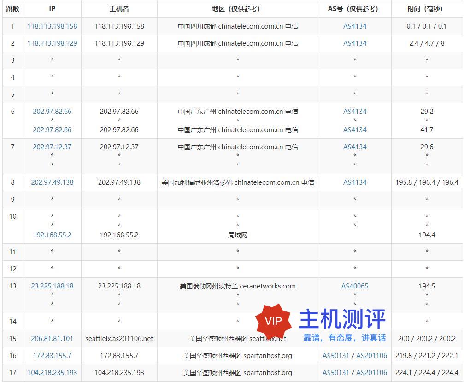Viewport: 464px width, 382px height.
Task: Select the 地区（仅供参考） column header
Action: click(x=238, y=9)
